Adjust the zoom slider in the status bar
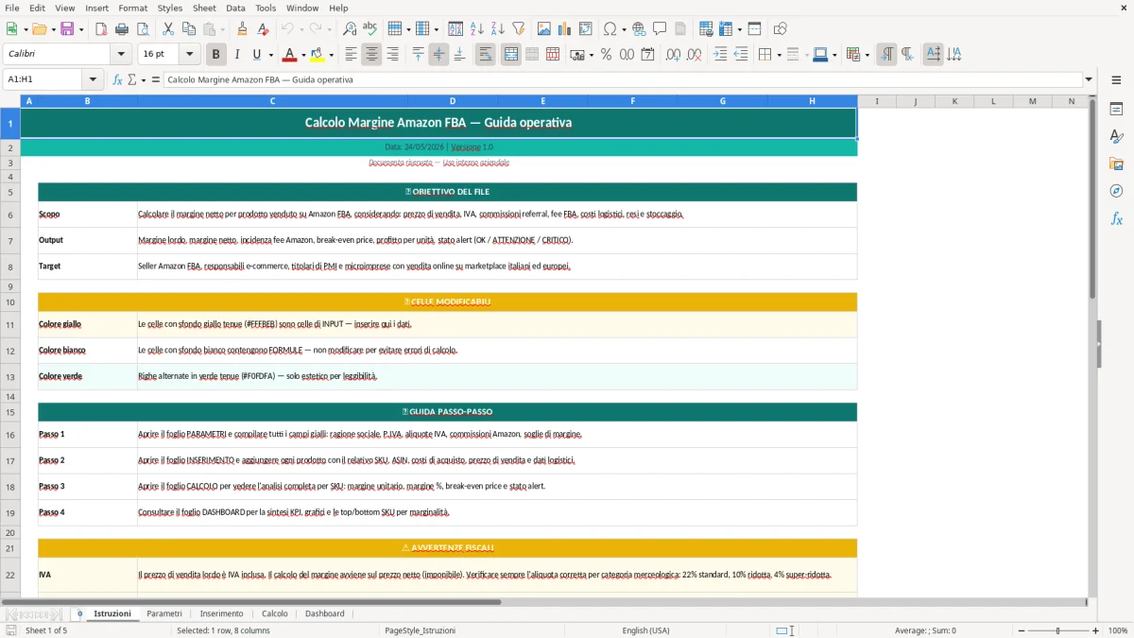The width and height of the screenshot is (1134, 638). click(x=1058, y=630)
